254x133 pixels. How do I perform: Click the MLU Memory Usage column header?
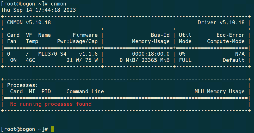point(219,91)
